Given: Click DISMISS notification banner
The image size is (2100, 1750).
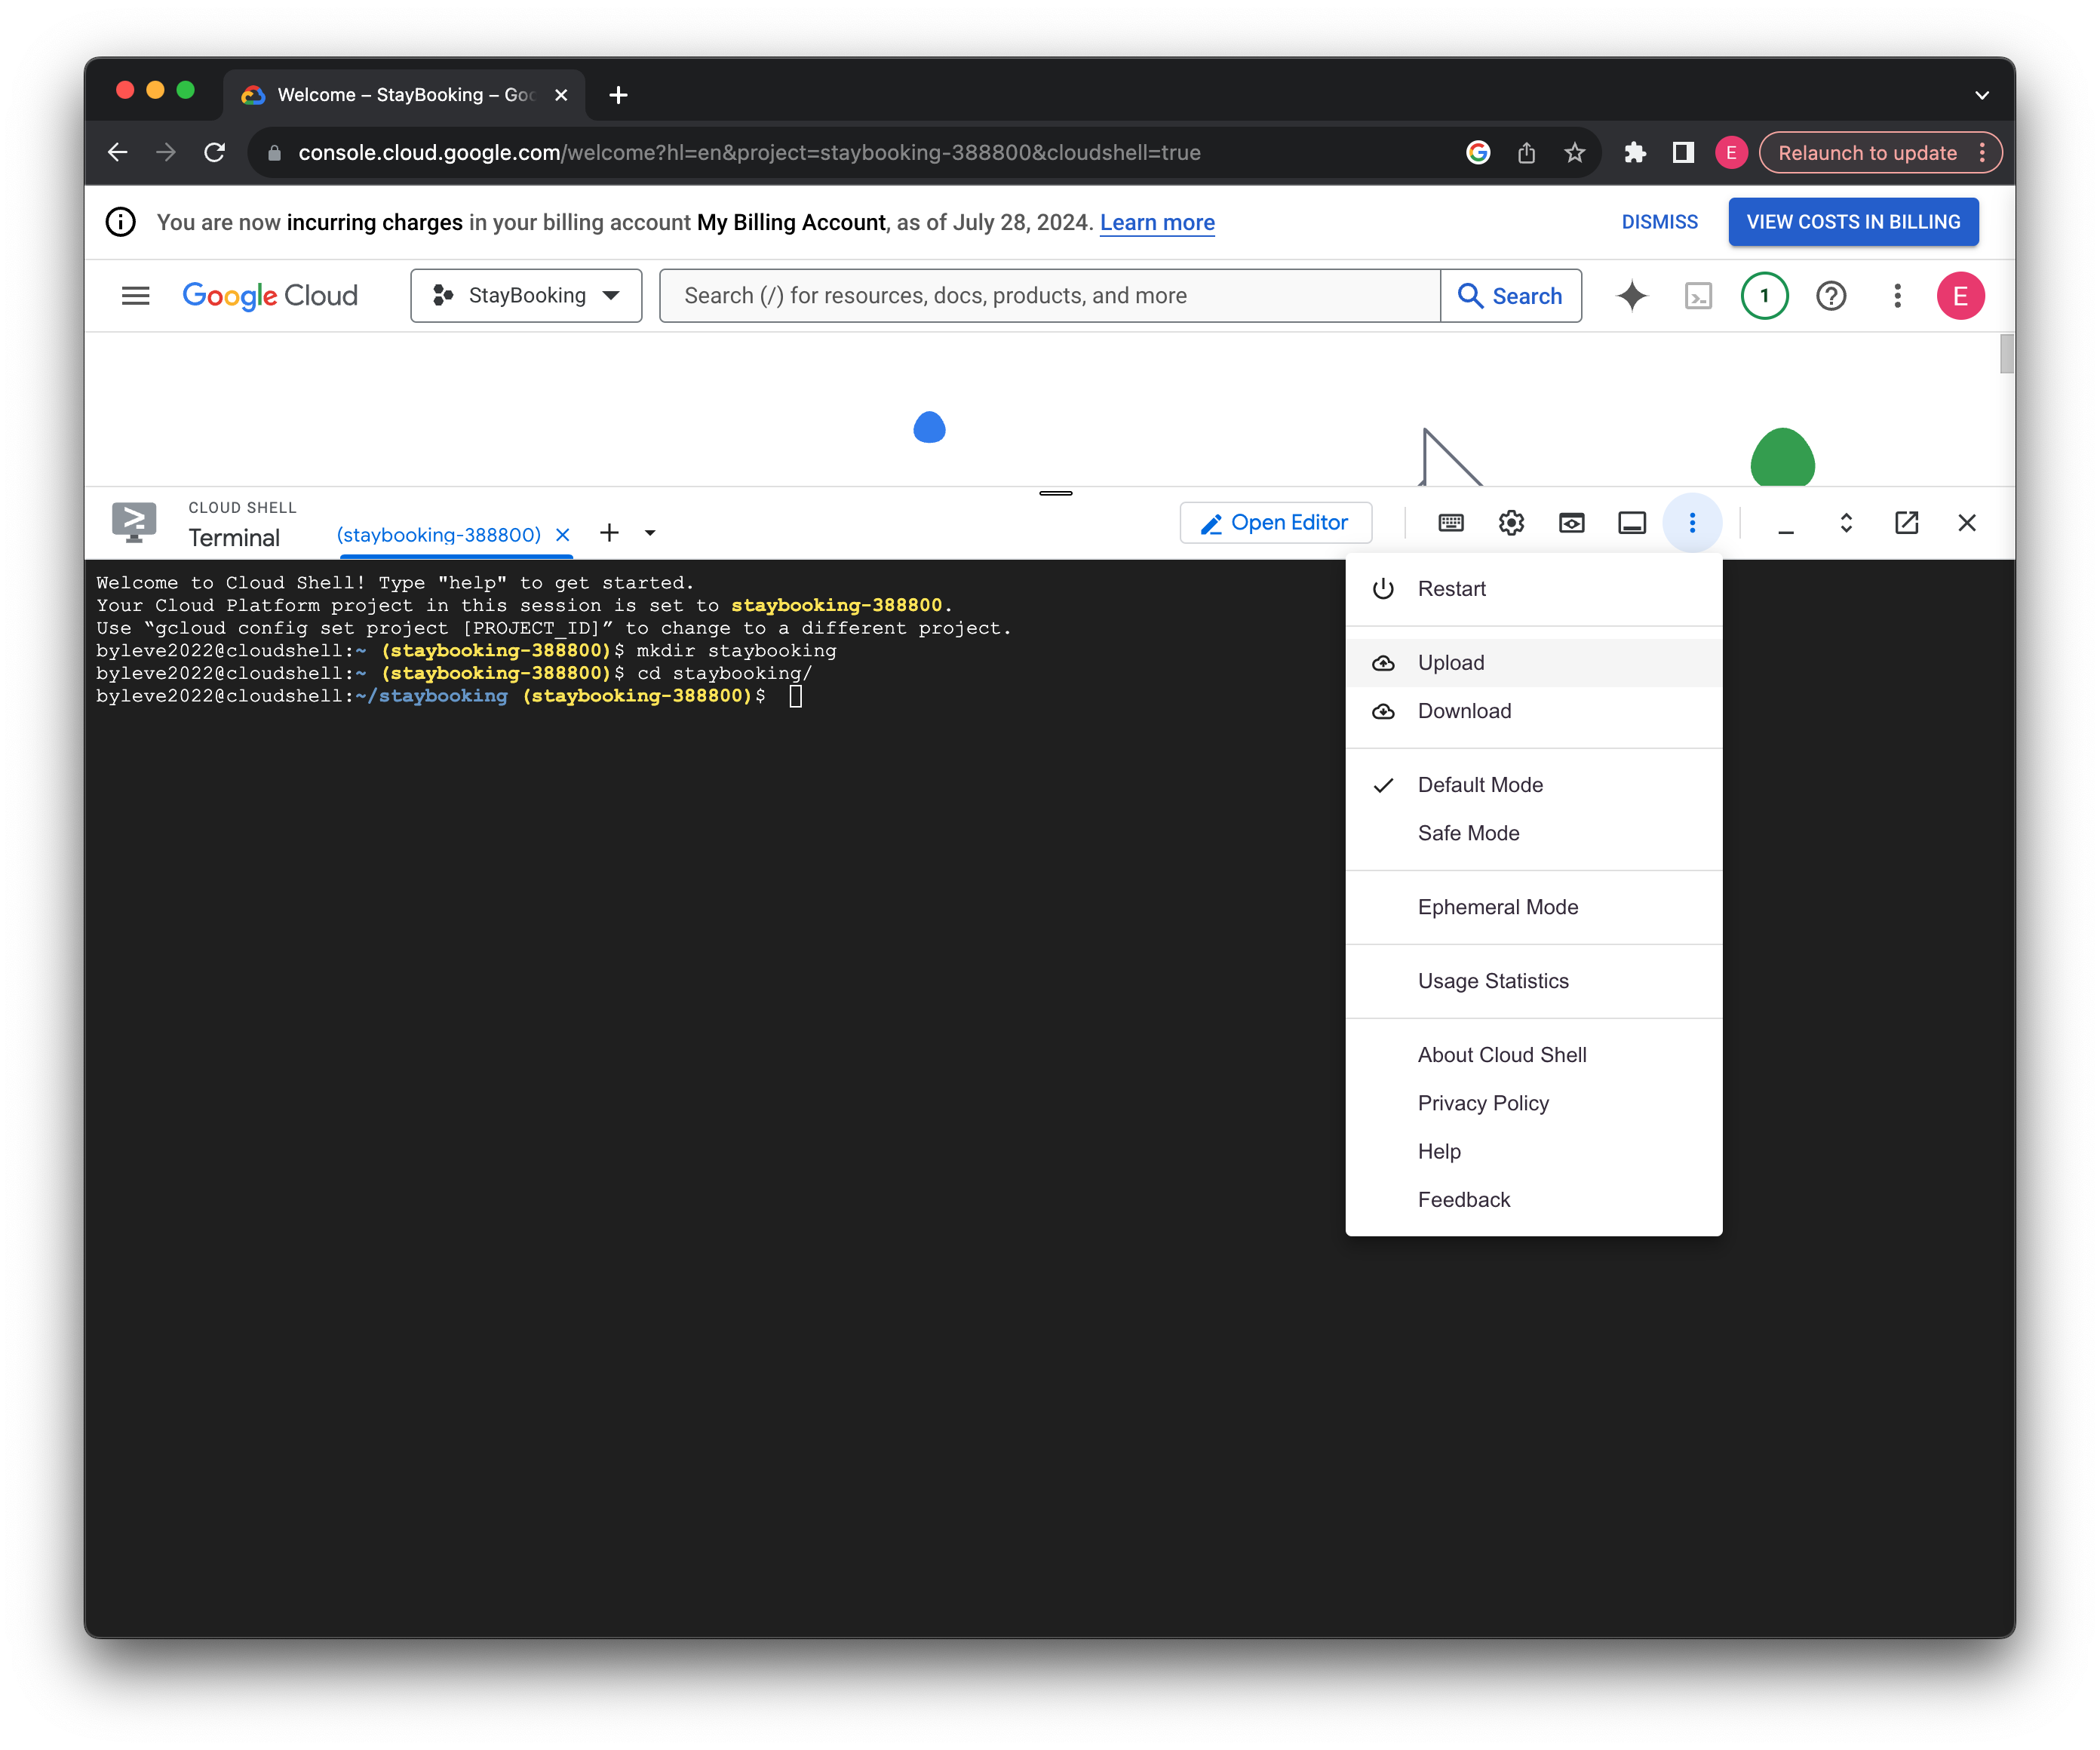Looking at the screenshot, I should pos(1659,222).
